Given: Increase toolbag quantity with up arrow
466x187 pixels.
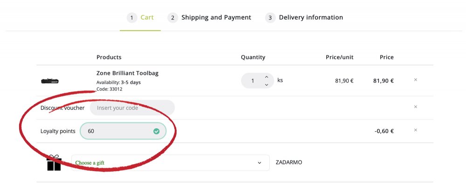Looking at the screenshot, I should point(267,77).
